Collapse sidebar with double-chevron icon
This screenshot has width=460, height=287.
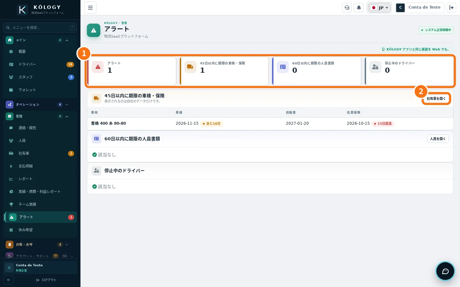8,280
